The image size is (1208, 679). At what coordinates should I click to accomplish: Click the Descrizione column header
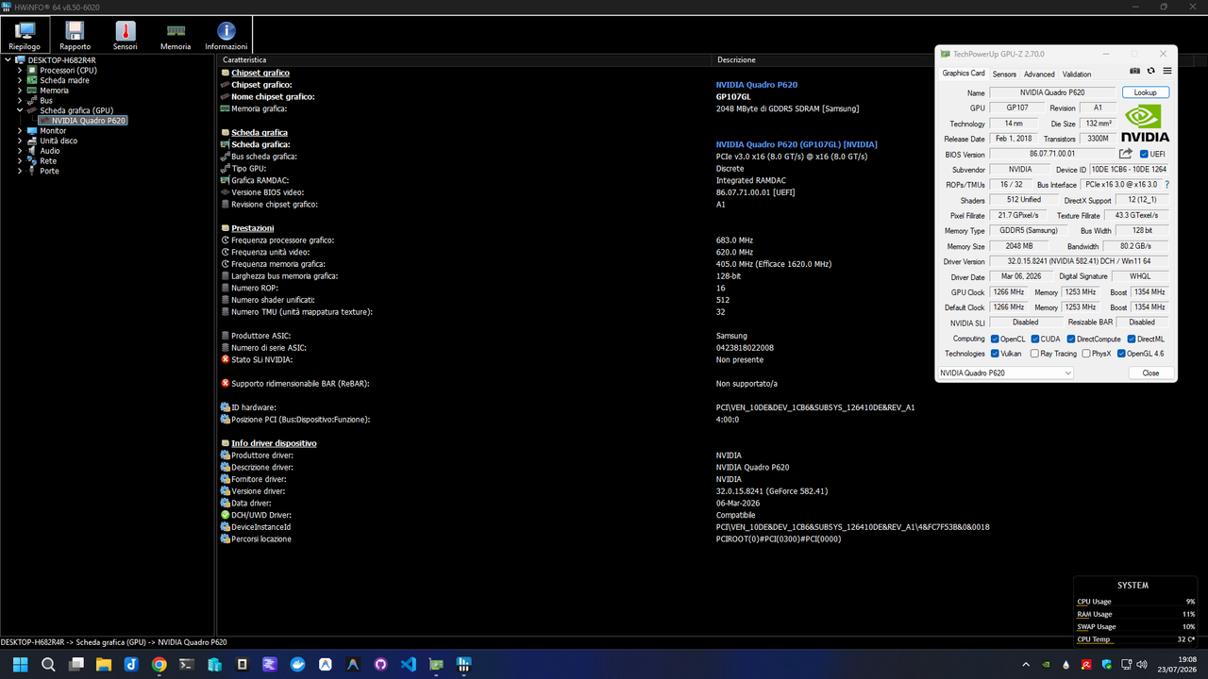[959, 59]
